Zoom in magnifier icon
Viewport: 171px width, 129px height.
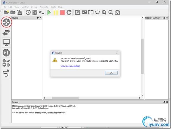[x=104, y=12]
